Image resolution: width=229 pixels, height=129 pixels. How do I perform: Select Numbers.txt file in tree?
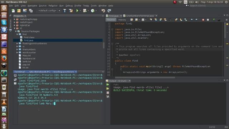point(29,58)
